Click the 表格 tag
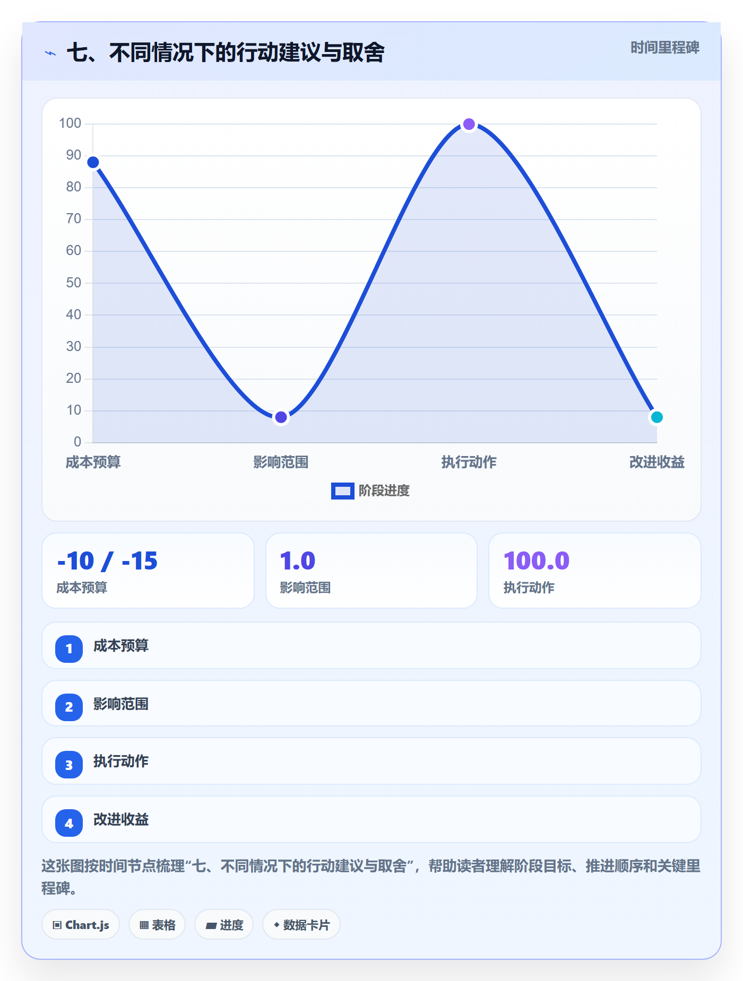This screenshot has height=981, width=743. coord(157,925)
